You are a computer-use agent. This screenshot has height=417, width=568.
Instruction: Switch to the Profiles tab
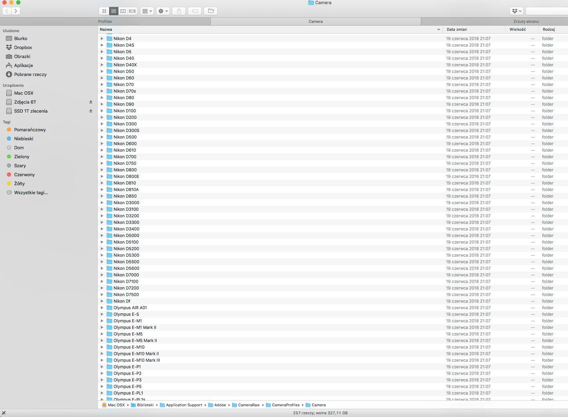(105, 21)
